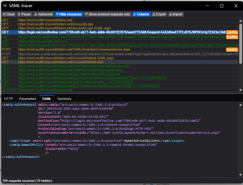Open the Parameters tab
The width and height of the screenshot is (243, 185).
27,99
